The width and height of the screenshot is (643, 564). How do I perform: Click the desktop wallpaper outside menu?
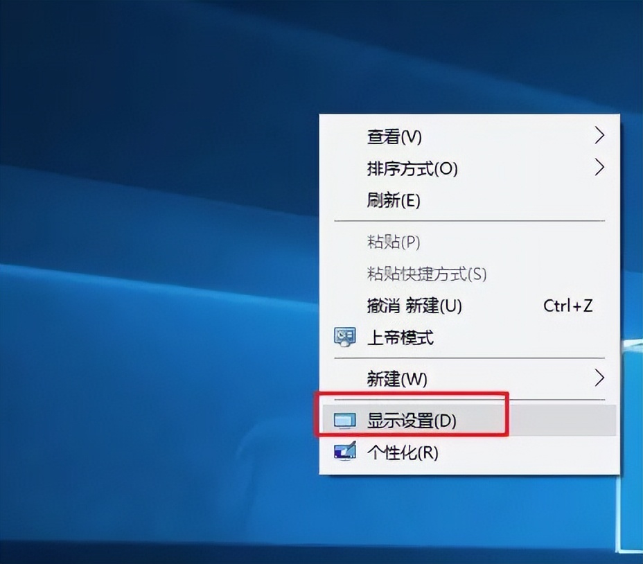139,277
